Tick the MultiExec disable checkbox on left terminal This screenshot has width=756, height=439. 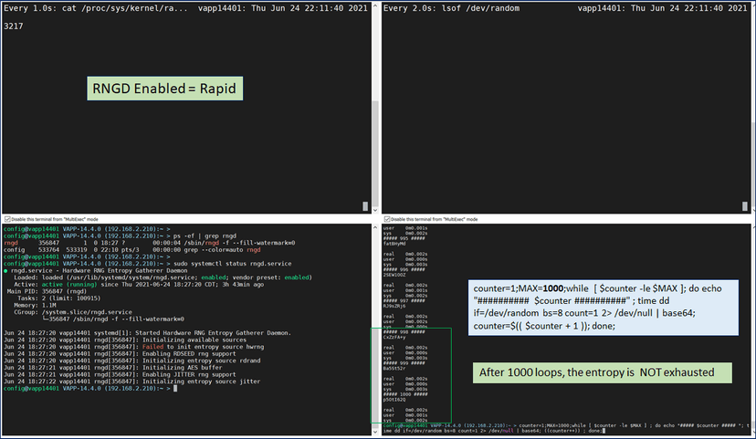(7, 219)
